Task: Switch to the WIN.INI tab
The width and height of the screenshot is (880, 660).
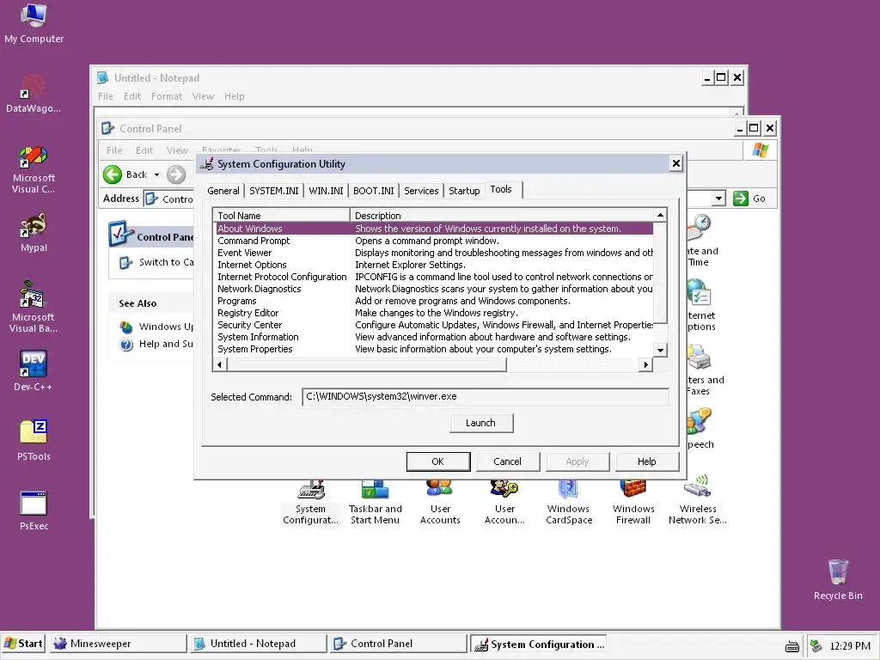Action: 326,191
